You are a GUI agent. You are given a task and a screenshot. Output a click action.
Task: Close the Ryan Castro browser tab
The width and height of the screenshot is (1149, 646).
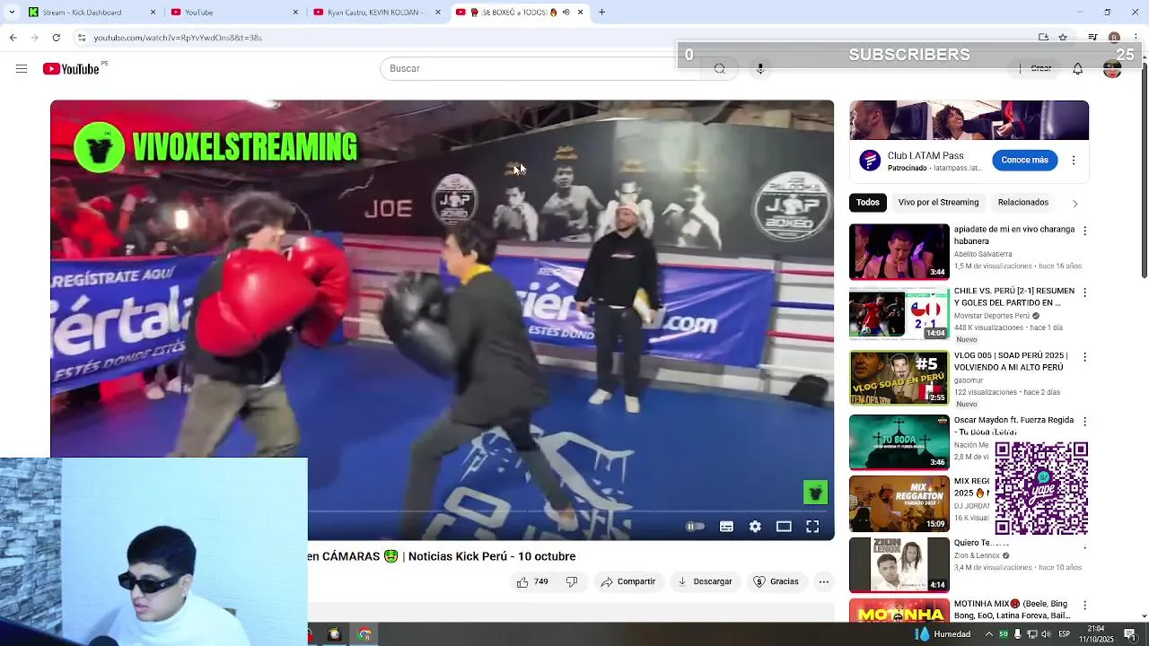[438, 13]
